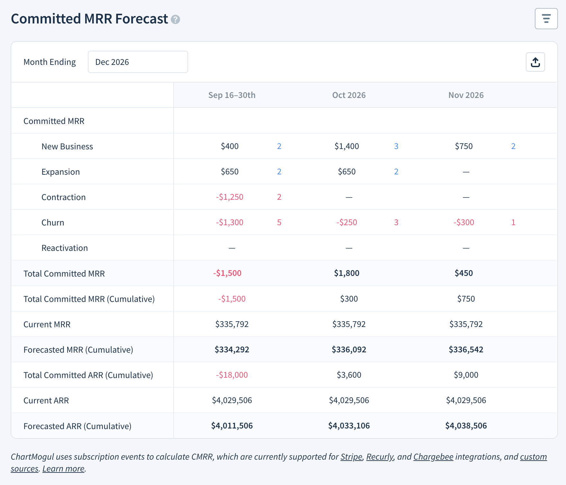
Task: Click the -$250 Churn value
Action: 347,222
